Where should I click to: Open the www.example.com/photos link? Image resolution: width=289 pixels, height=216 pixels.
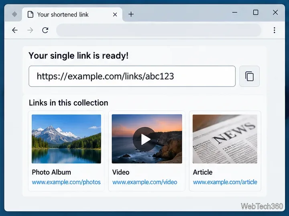click(x=66, y=182)
